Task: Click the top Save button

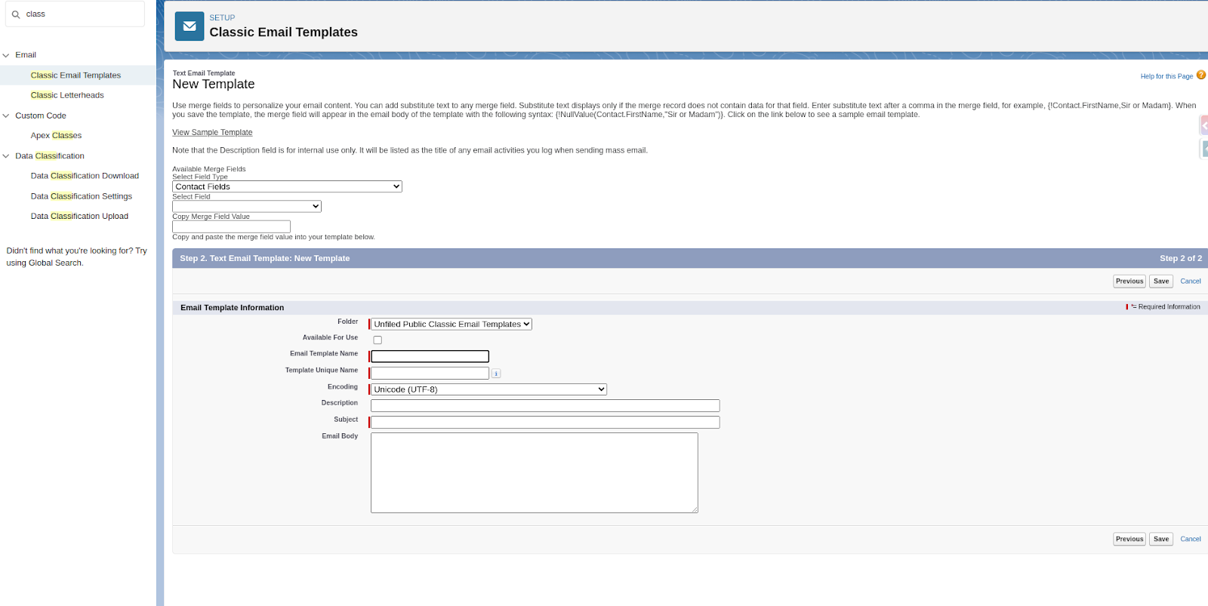Action: click(1161, 281)
